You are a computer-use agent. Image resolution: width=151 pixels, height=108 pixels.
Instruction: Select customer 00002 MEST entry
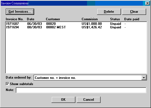point(56,27)
